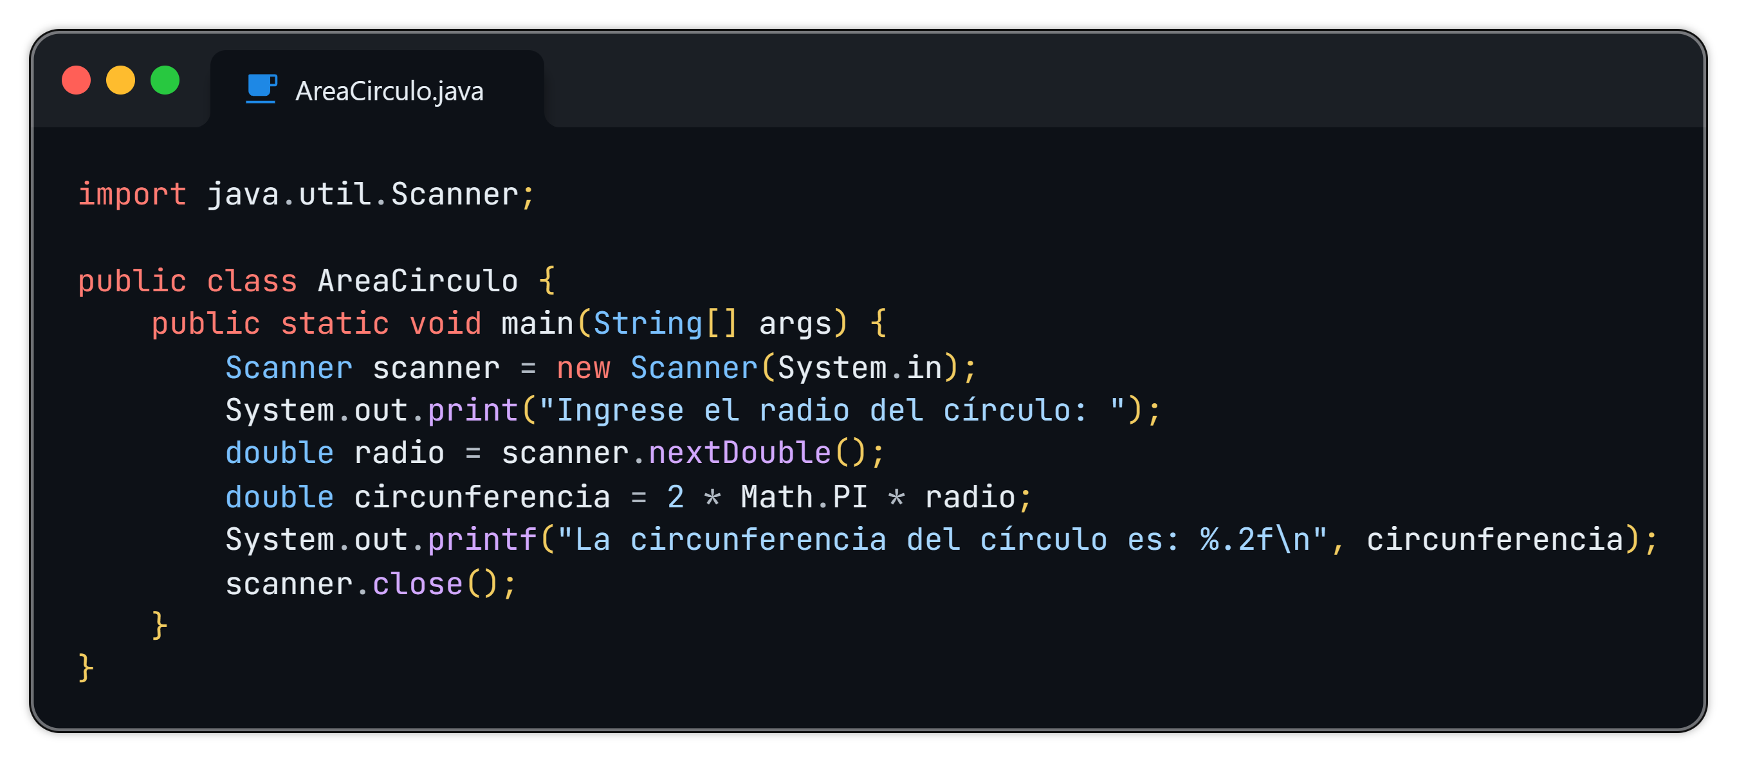Click the nextDouble method call
Image resolution: width=1737 pixels, height=762 pixels.
pos(740,453)
